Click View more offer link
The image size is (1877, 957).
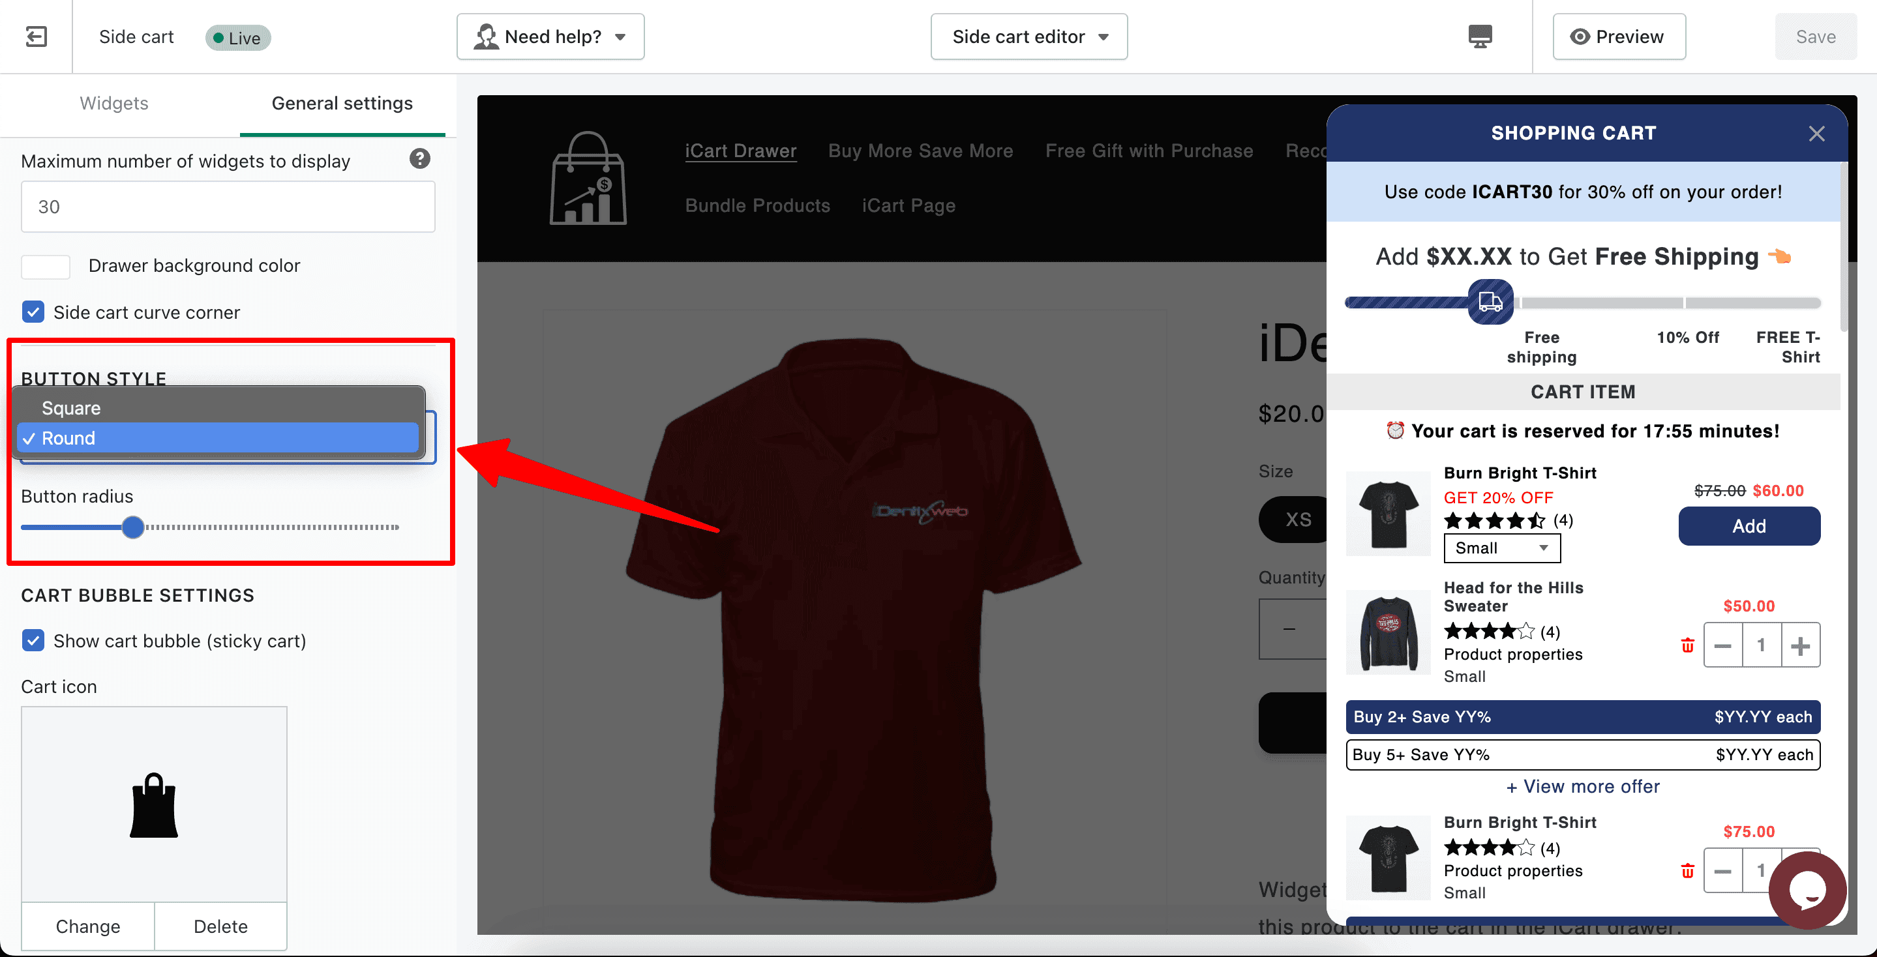[1583, 787]
